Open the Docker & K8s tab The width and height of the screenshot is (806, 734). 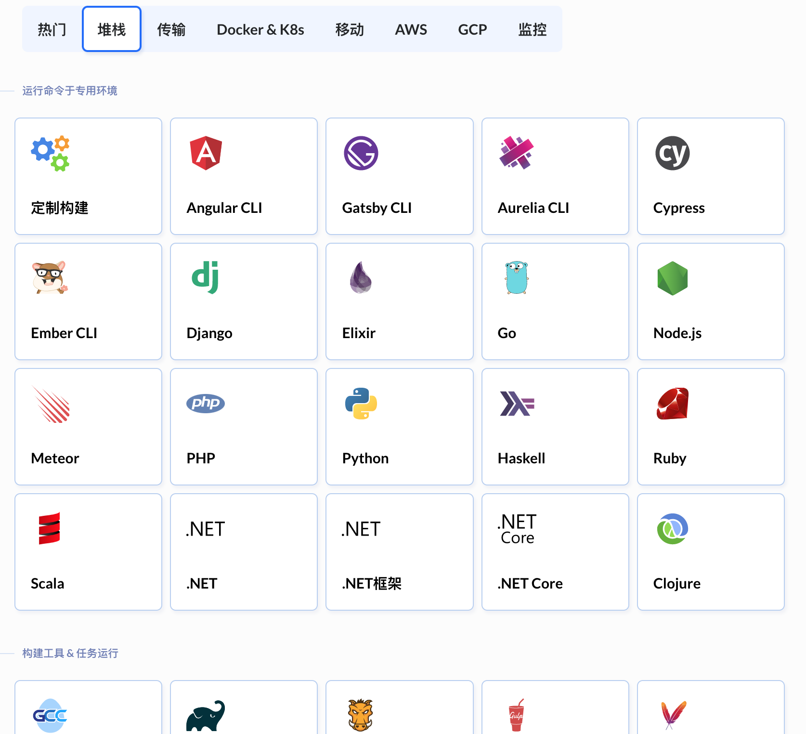click(260, 29)
